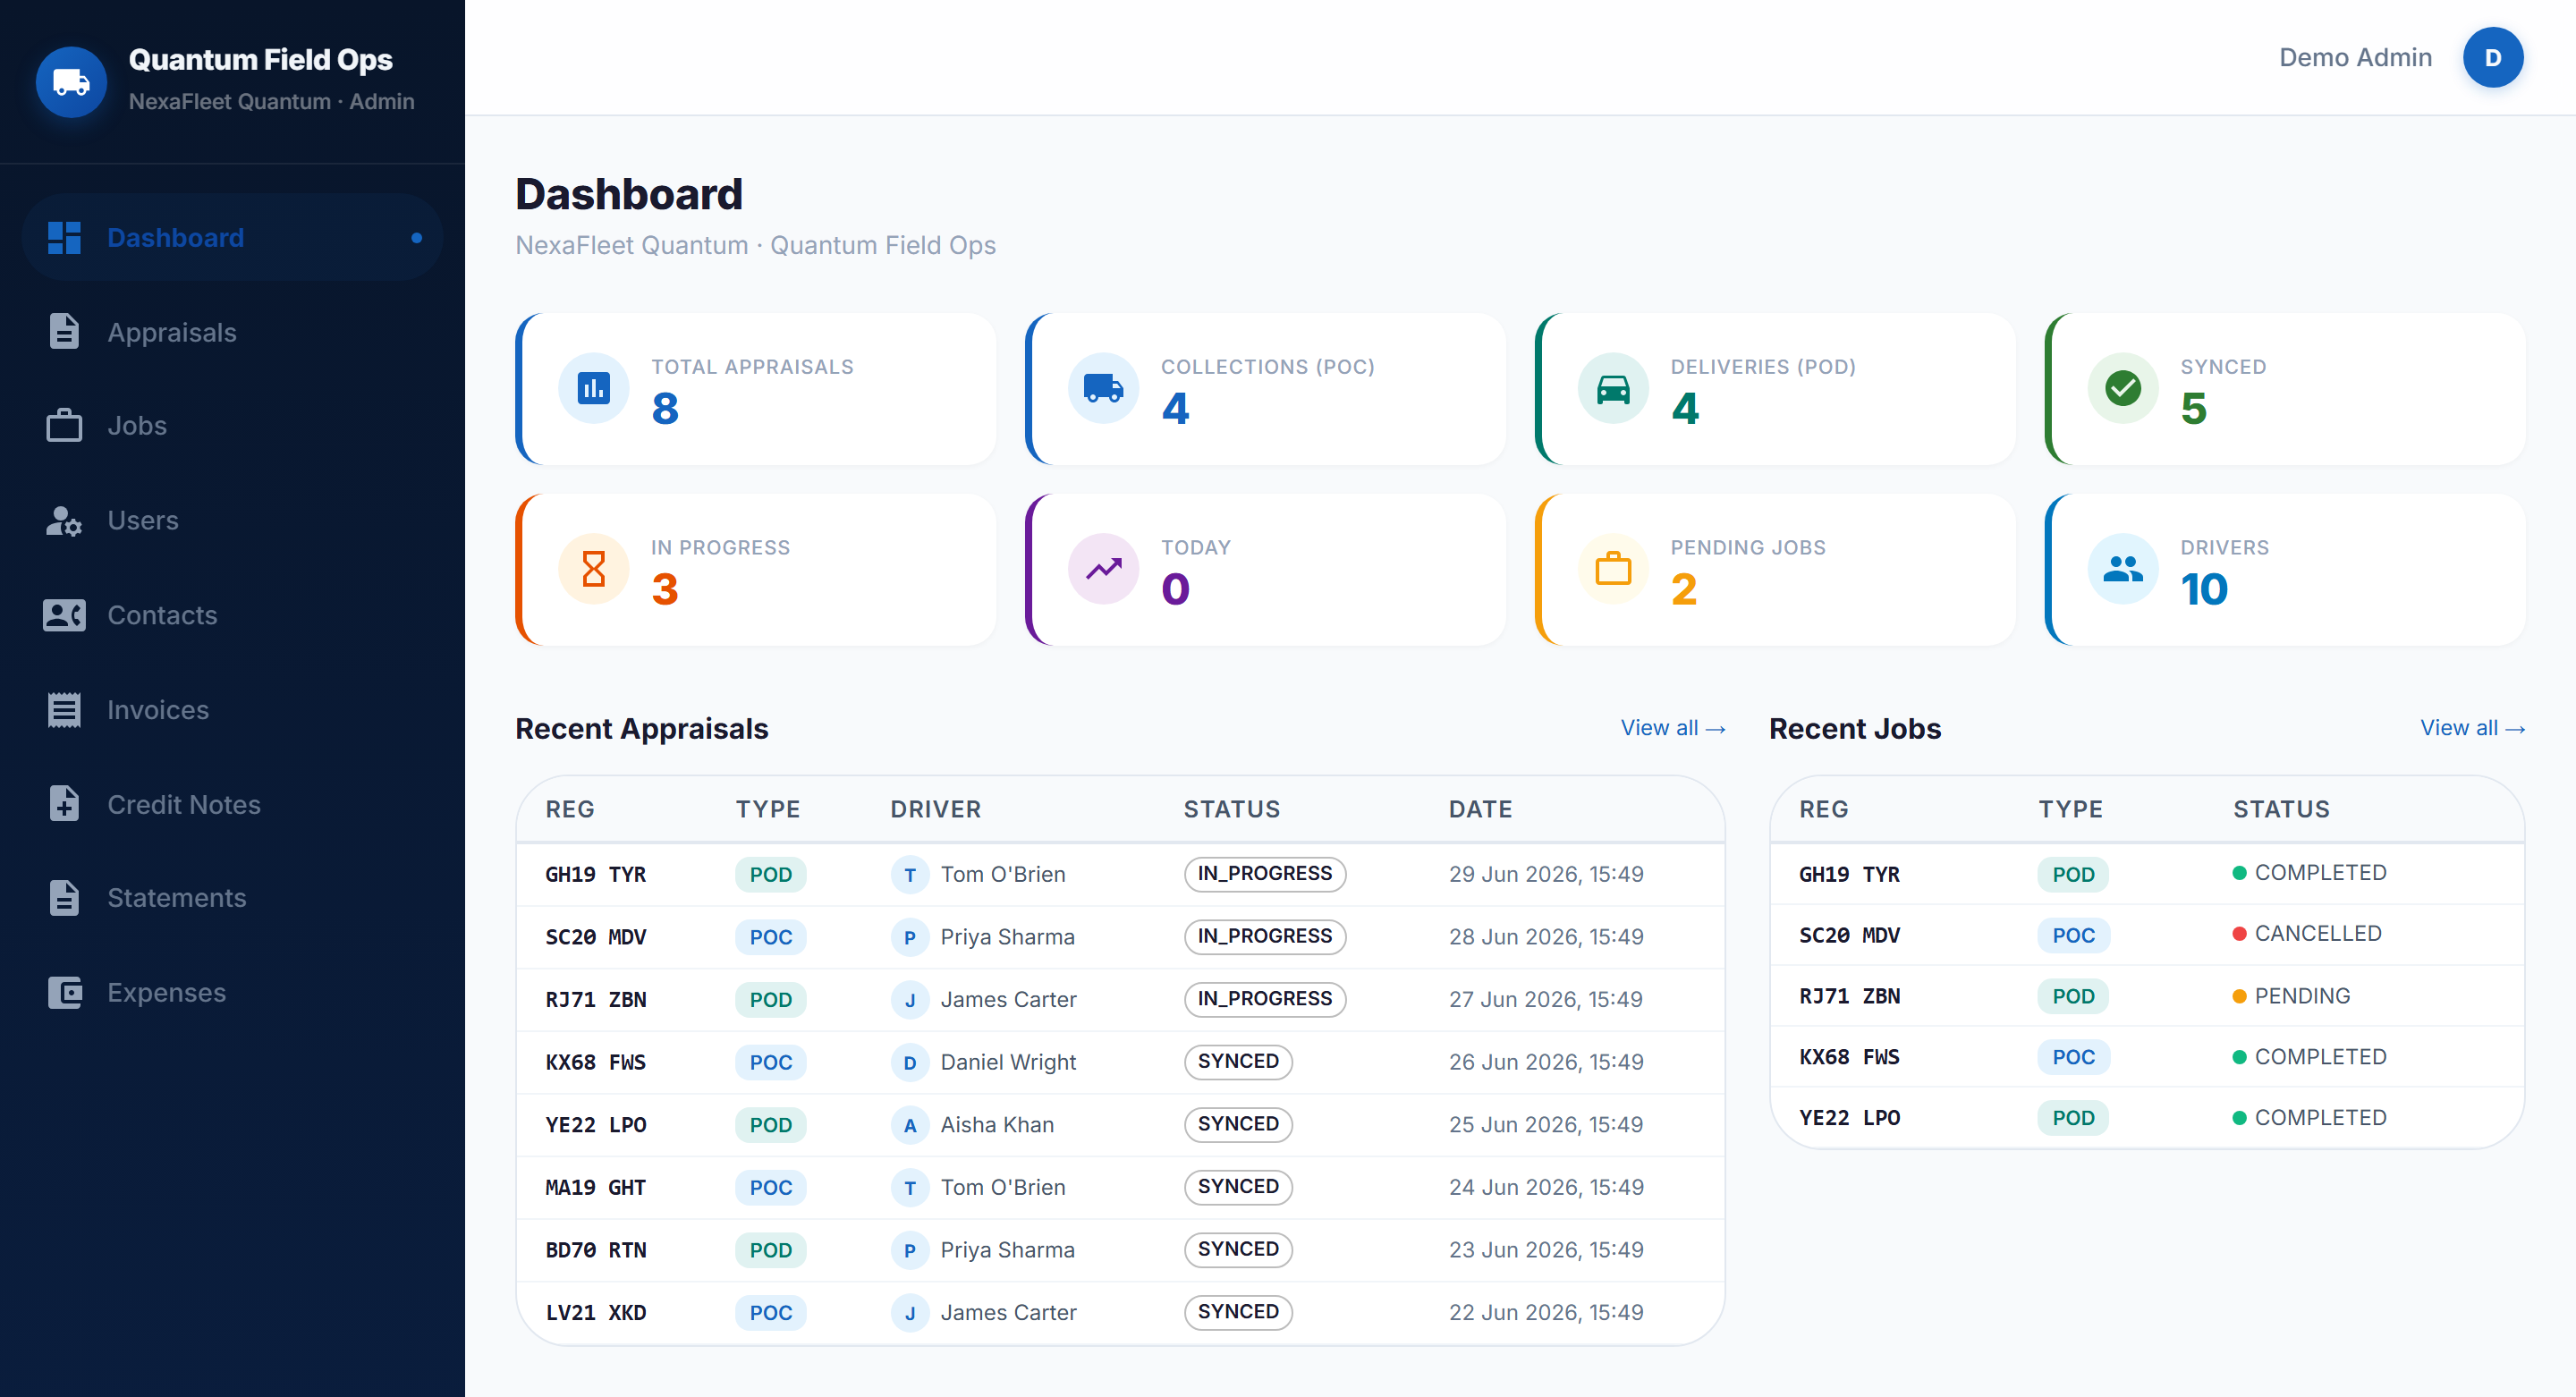
Task: Navigate to Statements
Action: (232, 898)
